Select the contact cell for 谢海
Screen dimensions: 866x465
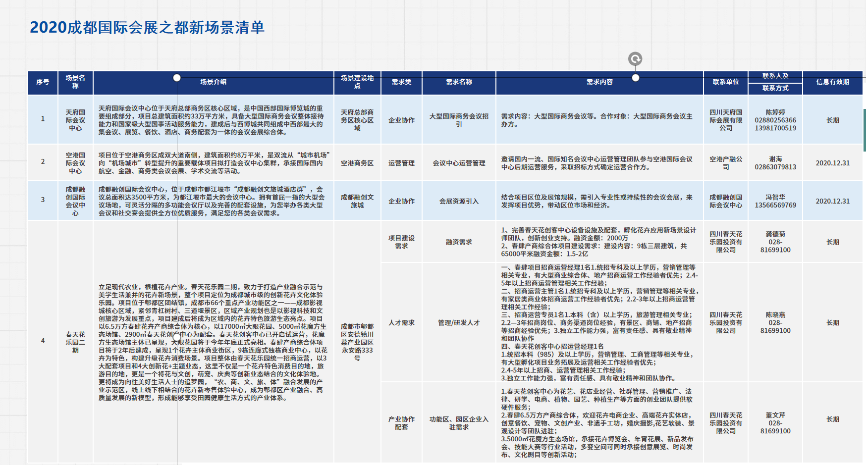click(x=775, y=163)
